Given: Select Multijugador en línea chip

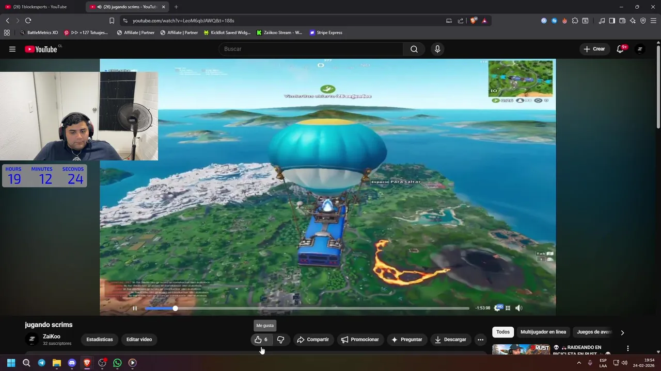Looking at the screenshot, I should (543, 332).
